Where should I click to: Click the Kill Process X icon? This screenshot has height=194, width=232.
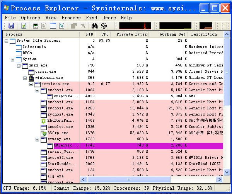83,26
